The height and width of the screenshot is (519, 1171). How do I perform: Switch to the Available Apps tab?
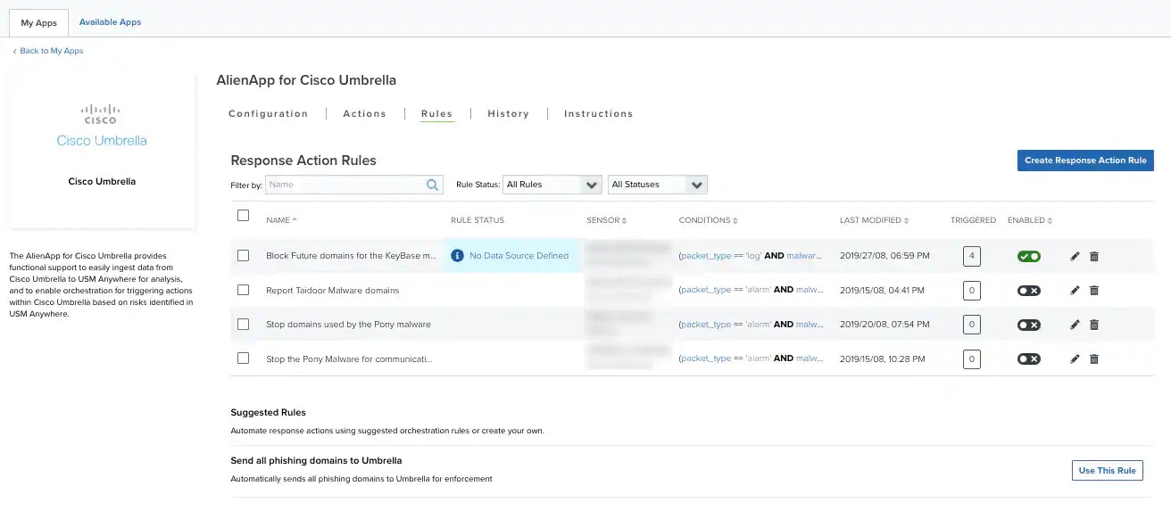point(110,22)
